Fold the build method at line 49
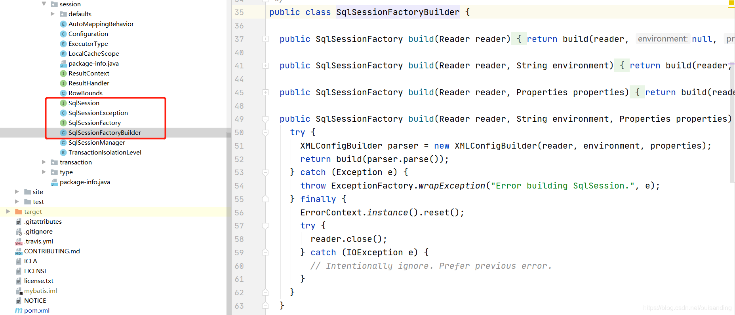The height and width of the screenshot is (315, 735). click(266, 119)
